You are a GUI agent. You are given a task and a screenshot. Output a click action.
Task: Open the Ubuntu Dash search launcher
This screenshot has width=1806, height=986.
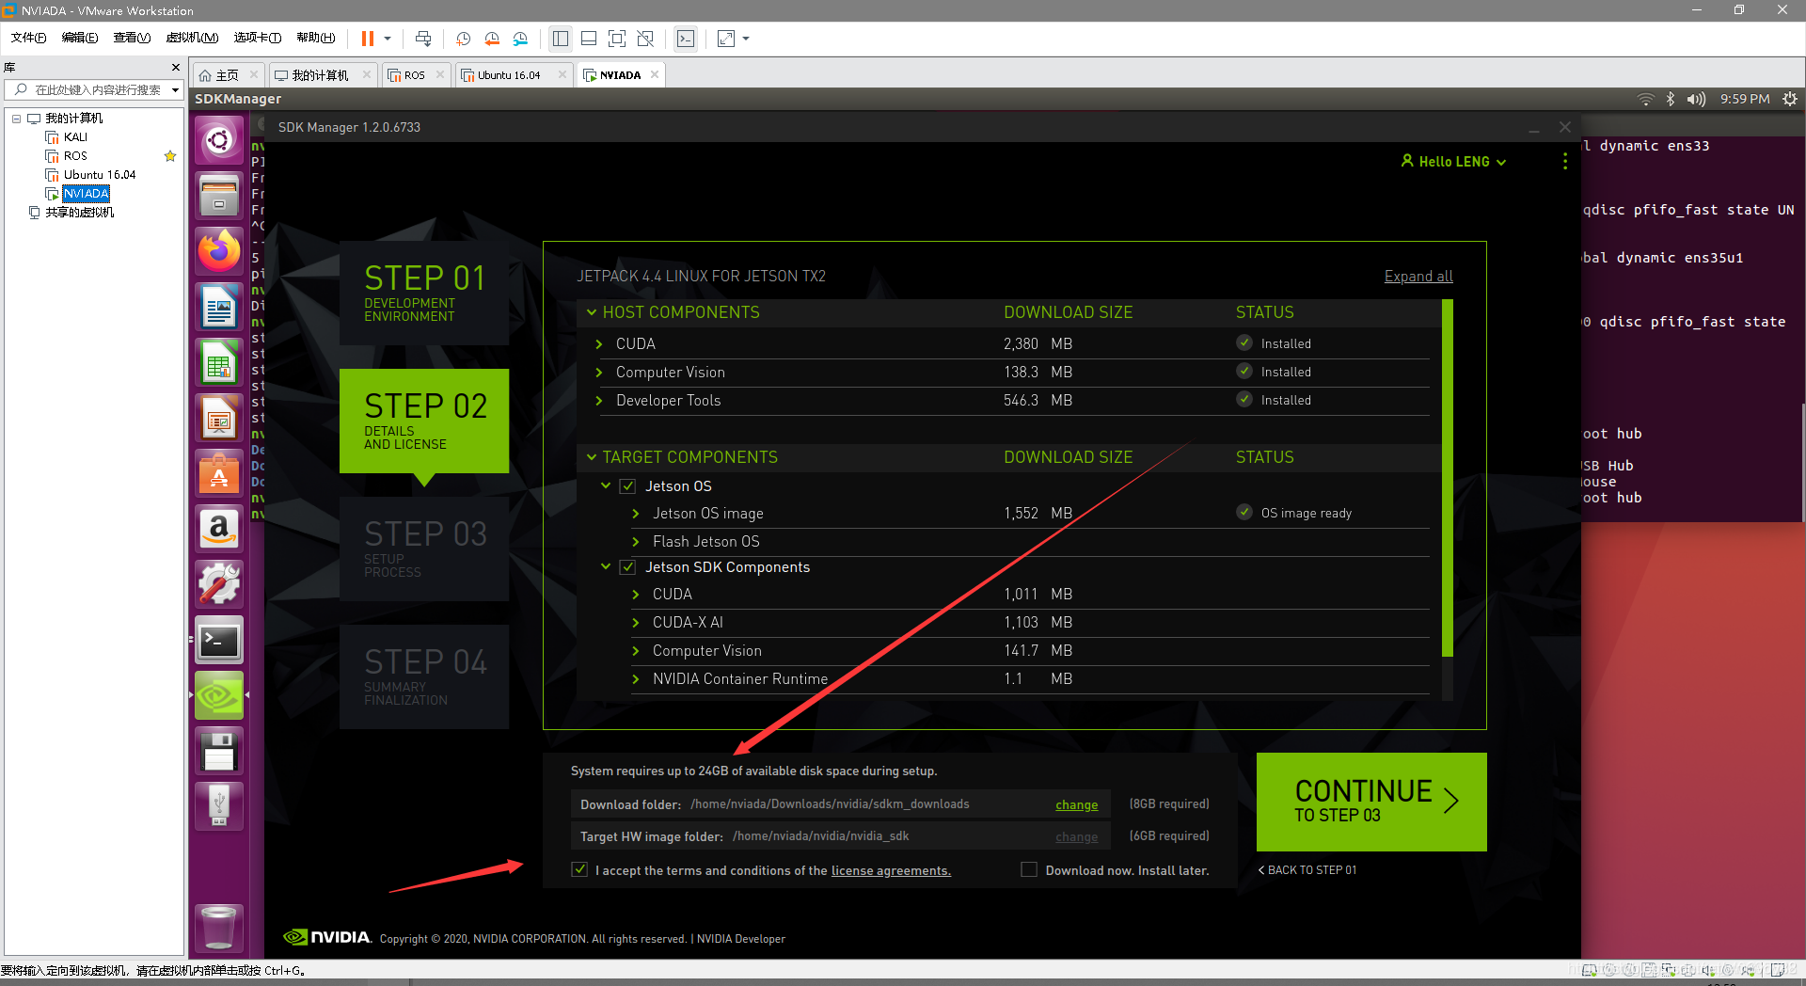click(219, 141)
